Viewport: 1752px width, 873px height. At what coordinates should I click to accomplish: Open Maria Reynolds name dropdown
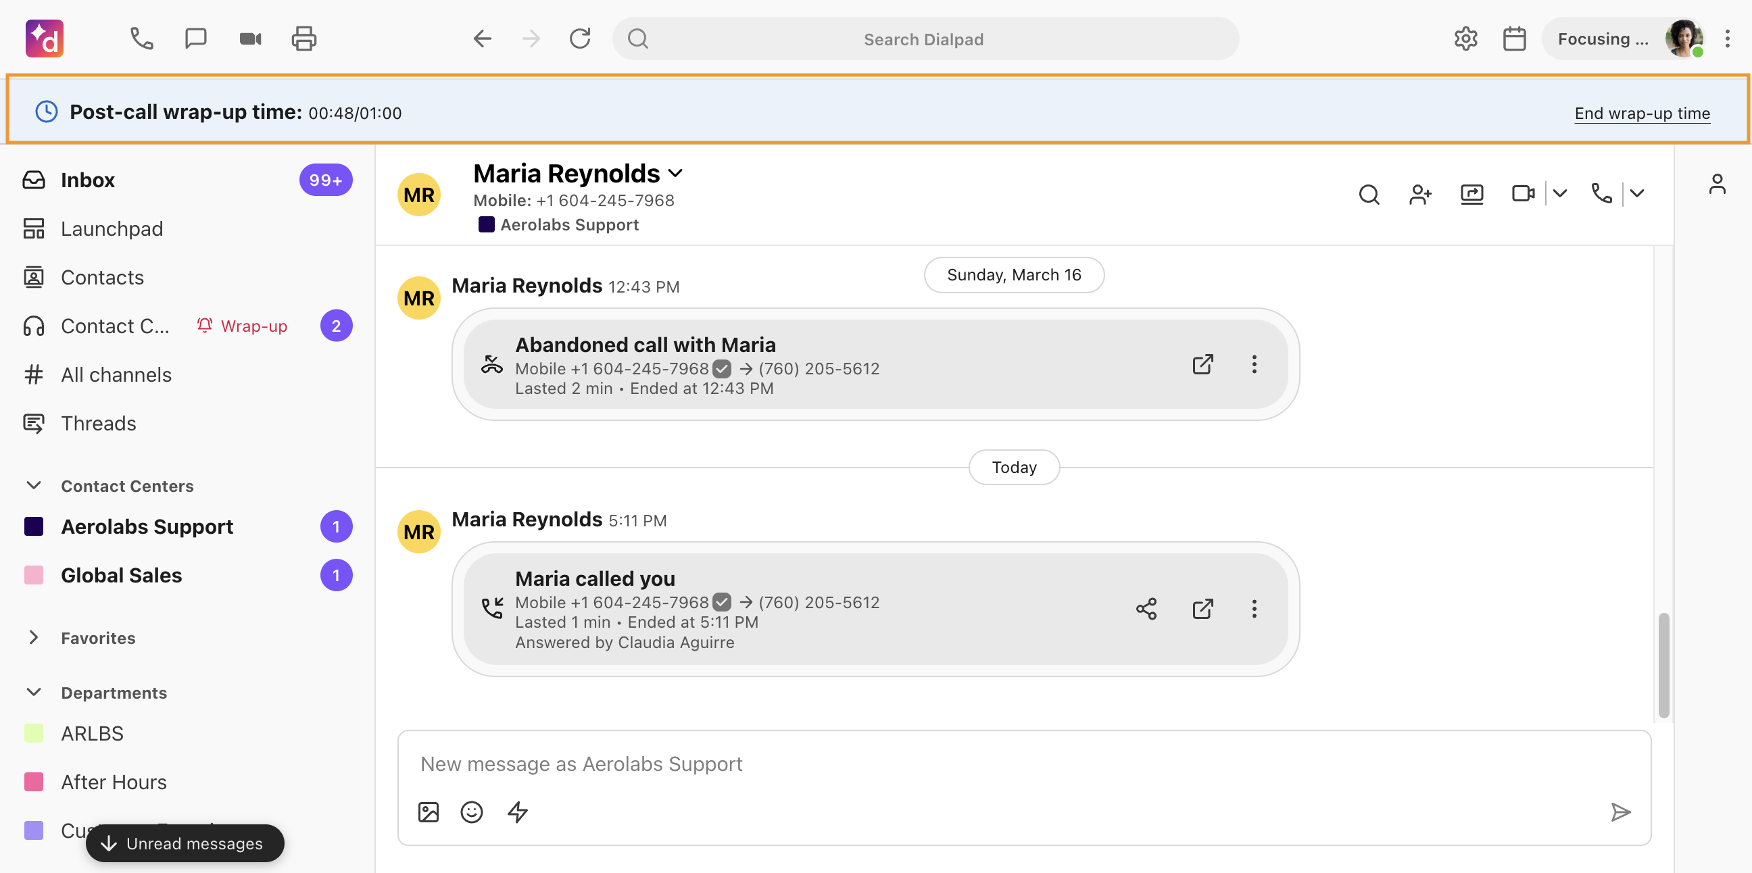coord(675,174)
